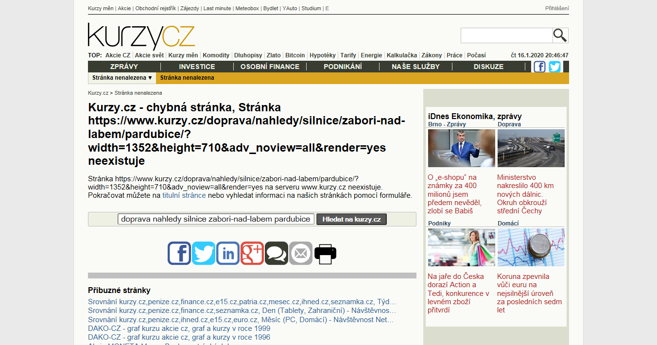The height and width of the screenshot is (345, 657).
Task: Click the magnifier search icon in header
Action: tap(560, 35)
